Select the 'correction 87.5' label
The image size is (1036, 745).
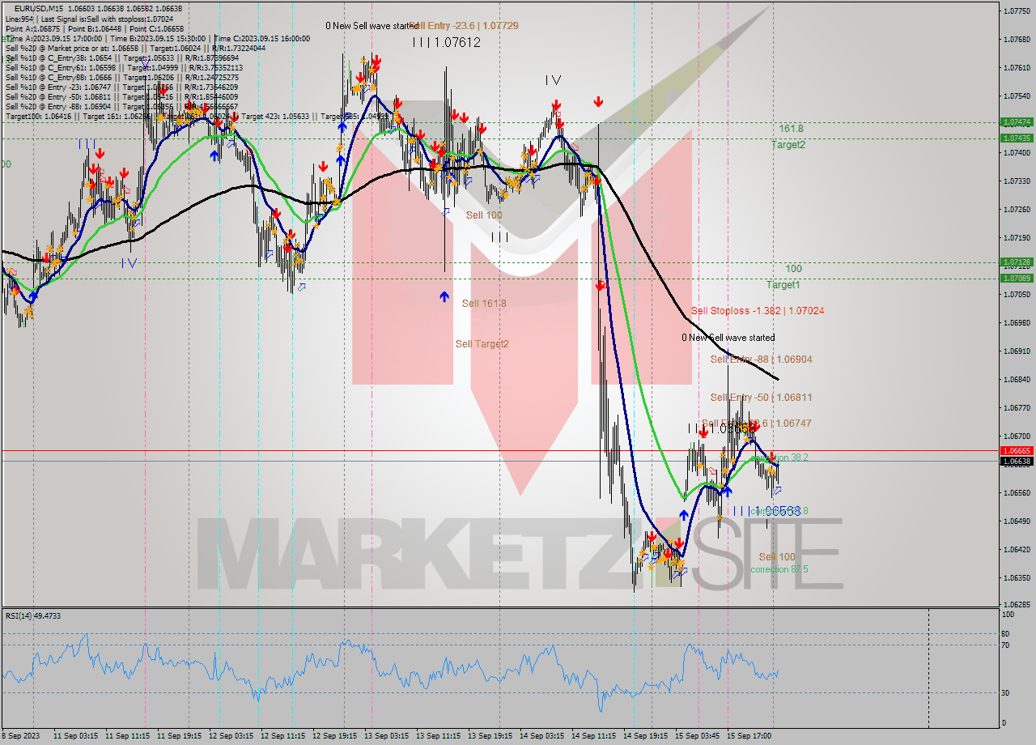click(779, 569)
